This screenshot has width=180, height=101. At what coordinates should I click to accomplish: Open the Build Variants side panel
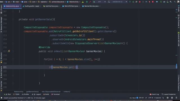pos(1,72)
